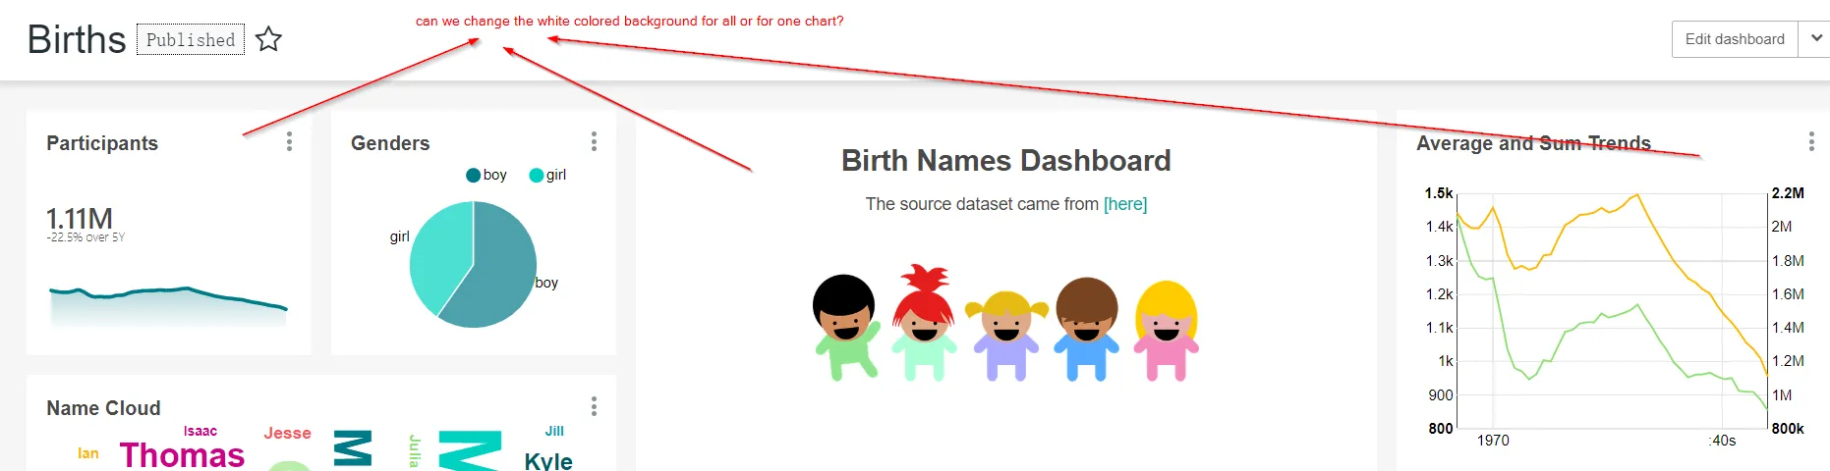This screenshot has width=1830, height=471.
Task: Click the Birth Names Dashboard heading
Action: (1006, 161)
